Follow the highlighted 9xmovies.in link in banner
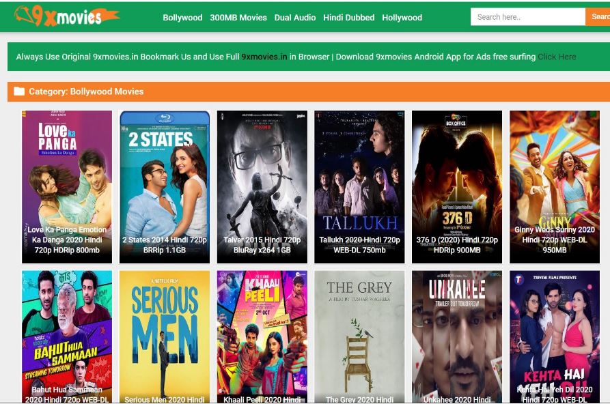The width and height of the screenshot is (610, 404). click(x=264, y=57)
